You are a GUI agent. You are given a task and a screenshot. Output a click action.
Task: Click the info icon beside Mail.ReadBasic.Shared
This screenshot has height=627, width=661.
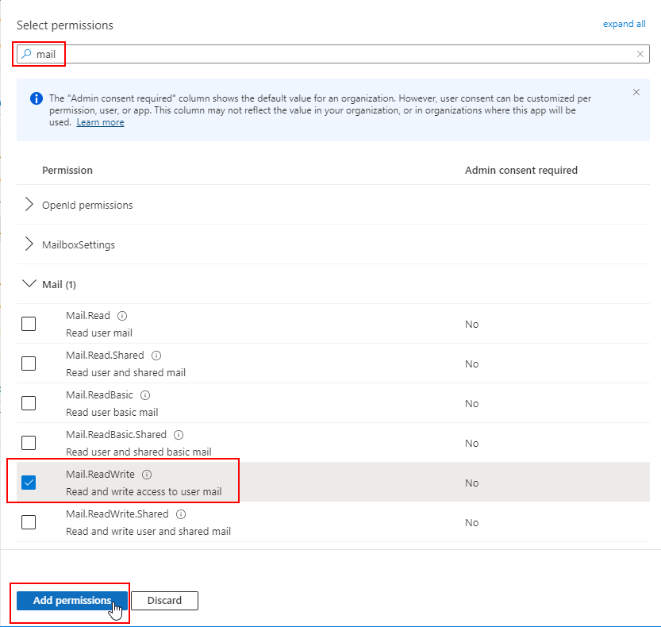click(x=179, y=435)
